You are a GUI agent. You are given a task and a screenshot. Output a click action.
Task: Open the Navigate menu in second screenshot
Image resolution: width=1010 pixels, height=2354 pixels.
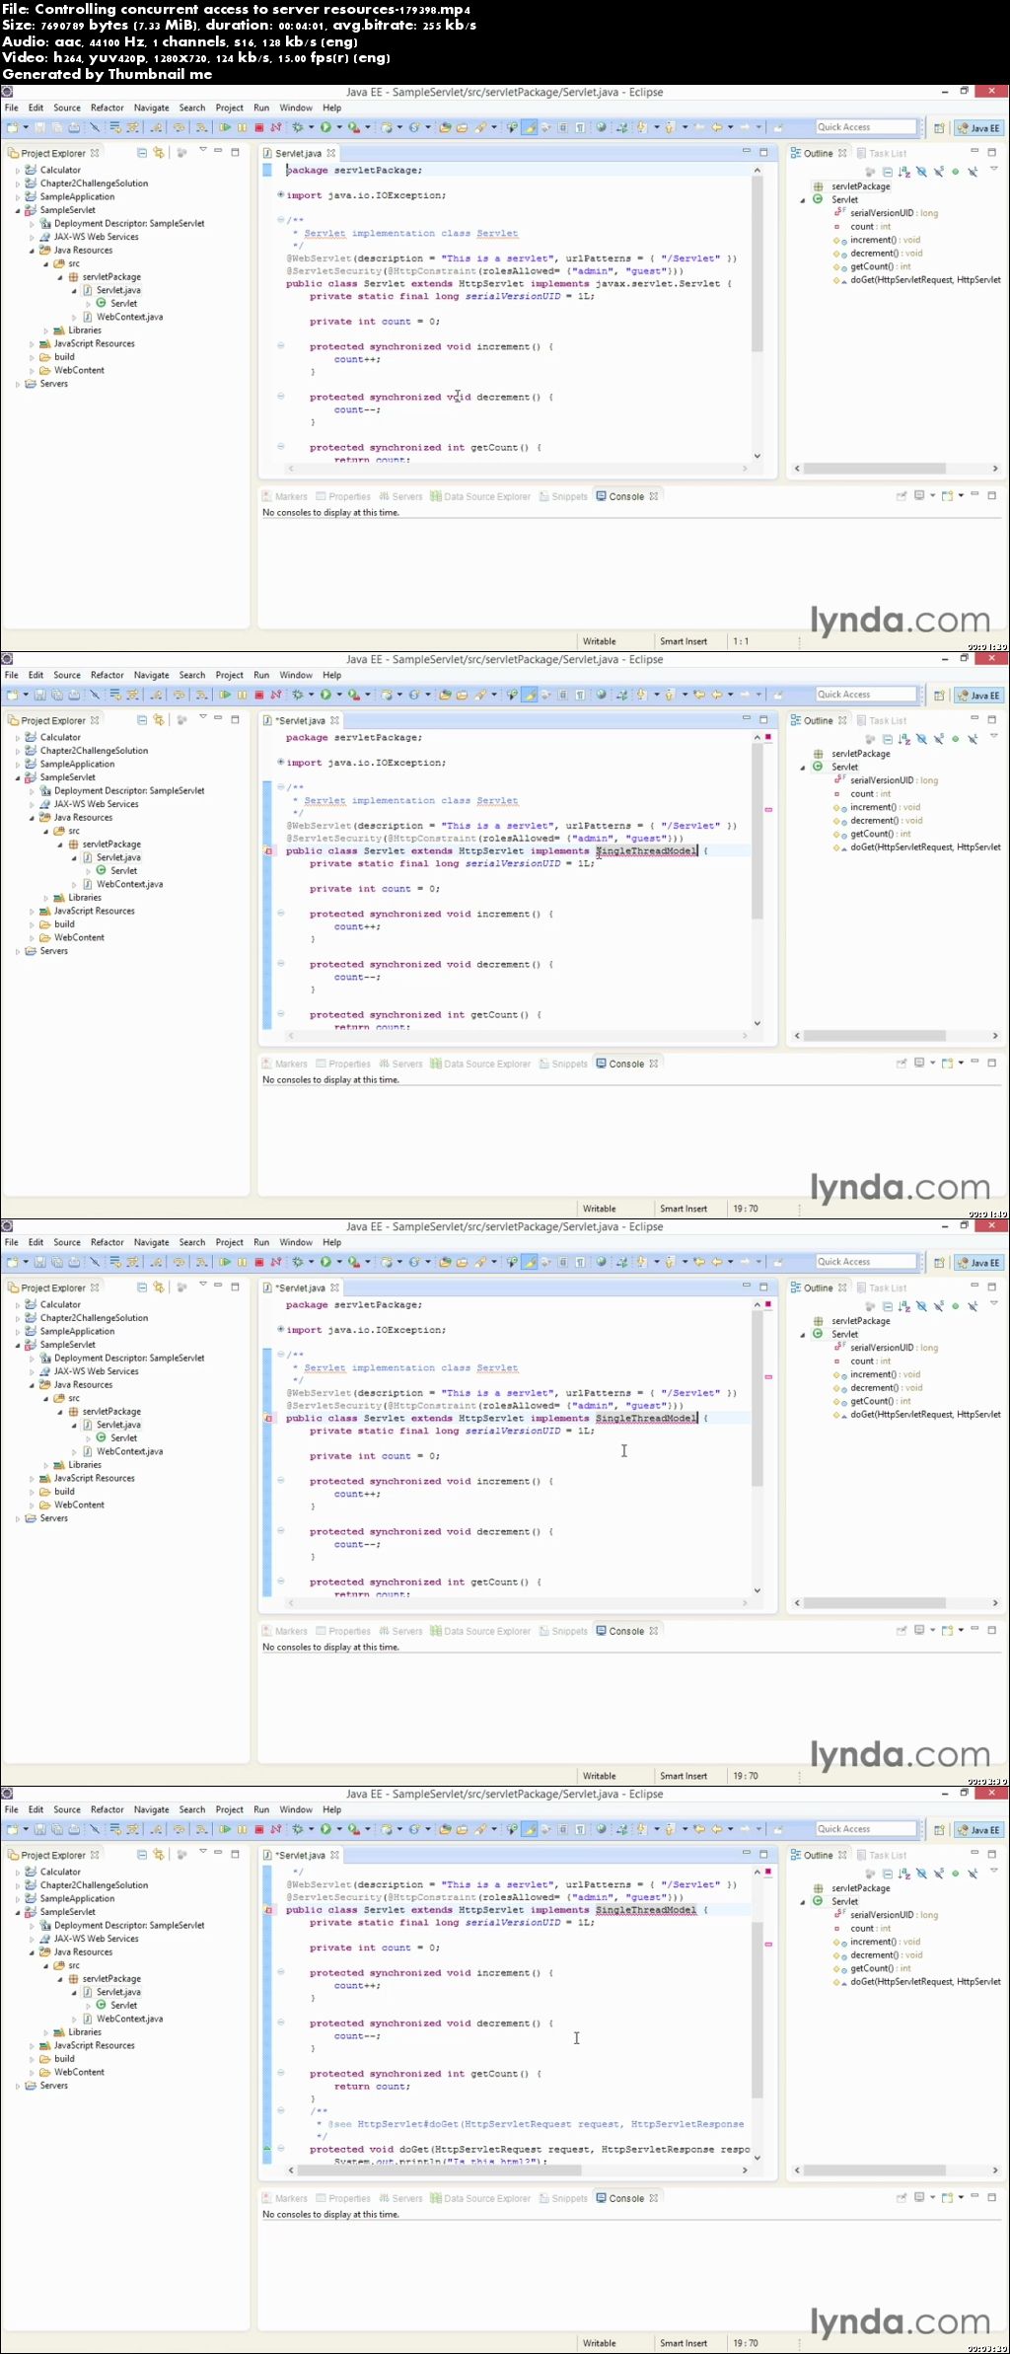151,675
